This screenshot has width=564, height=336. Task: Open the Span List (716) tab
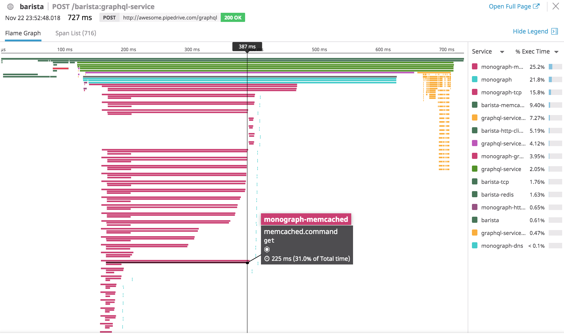tap(76, 33)
